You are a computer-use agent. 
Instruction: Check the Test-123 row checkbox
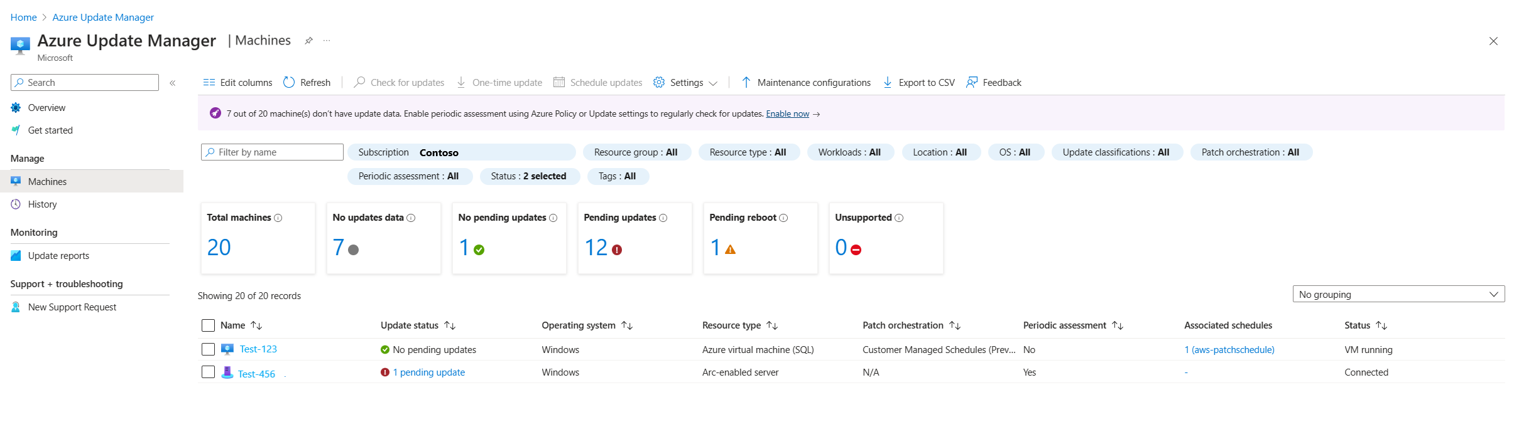click(x=208, y=349)
